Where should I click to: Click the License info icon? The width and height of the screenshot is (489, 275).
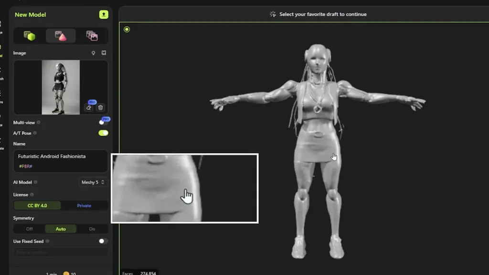coord(32,195)
